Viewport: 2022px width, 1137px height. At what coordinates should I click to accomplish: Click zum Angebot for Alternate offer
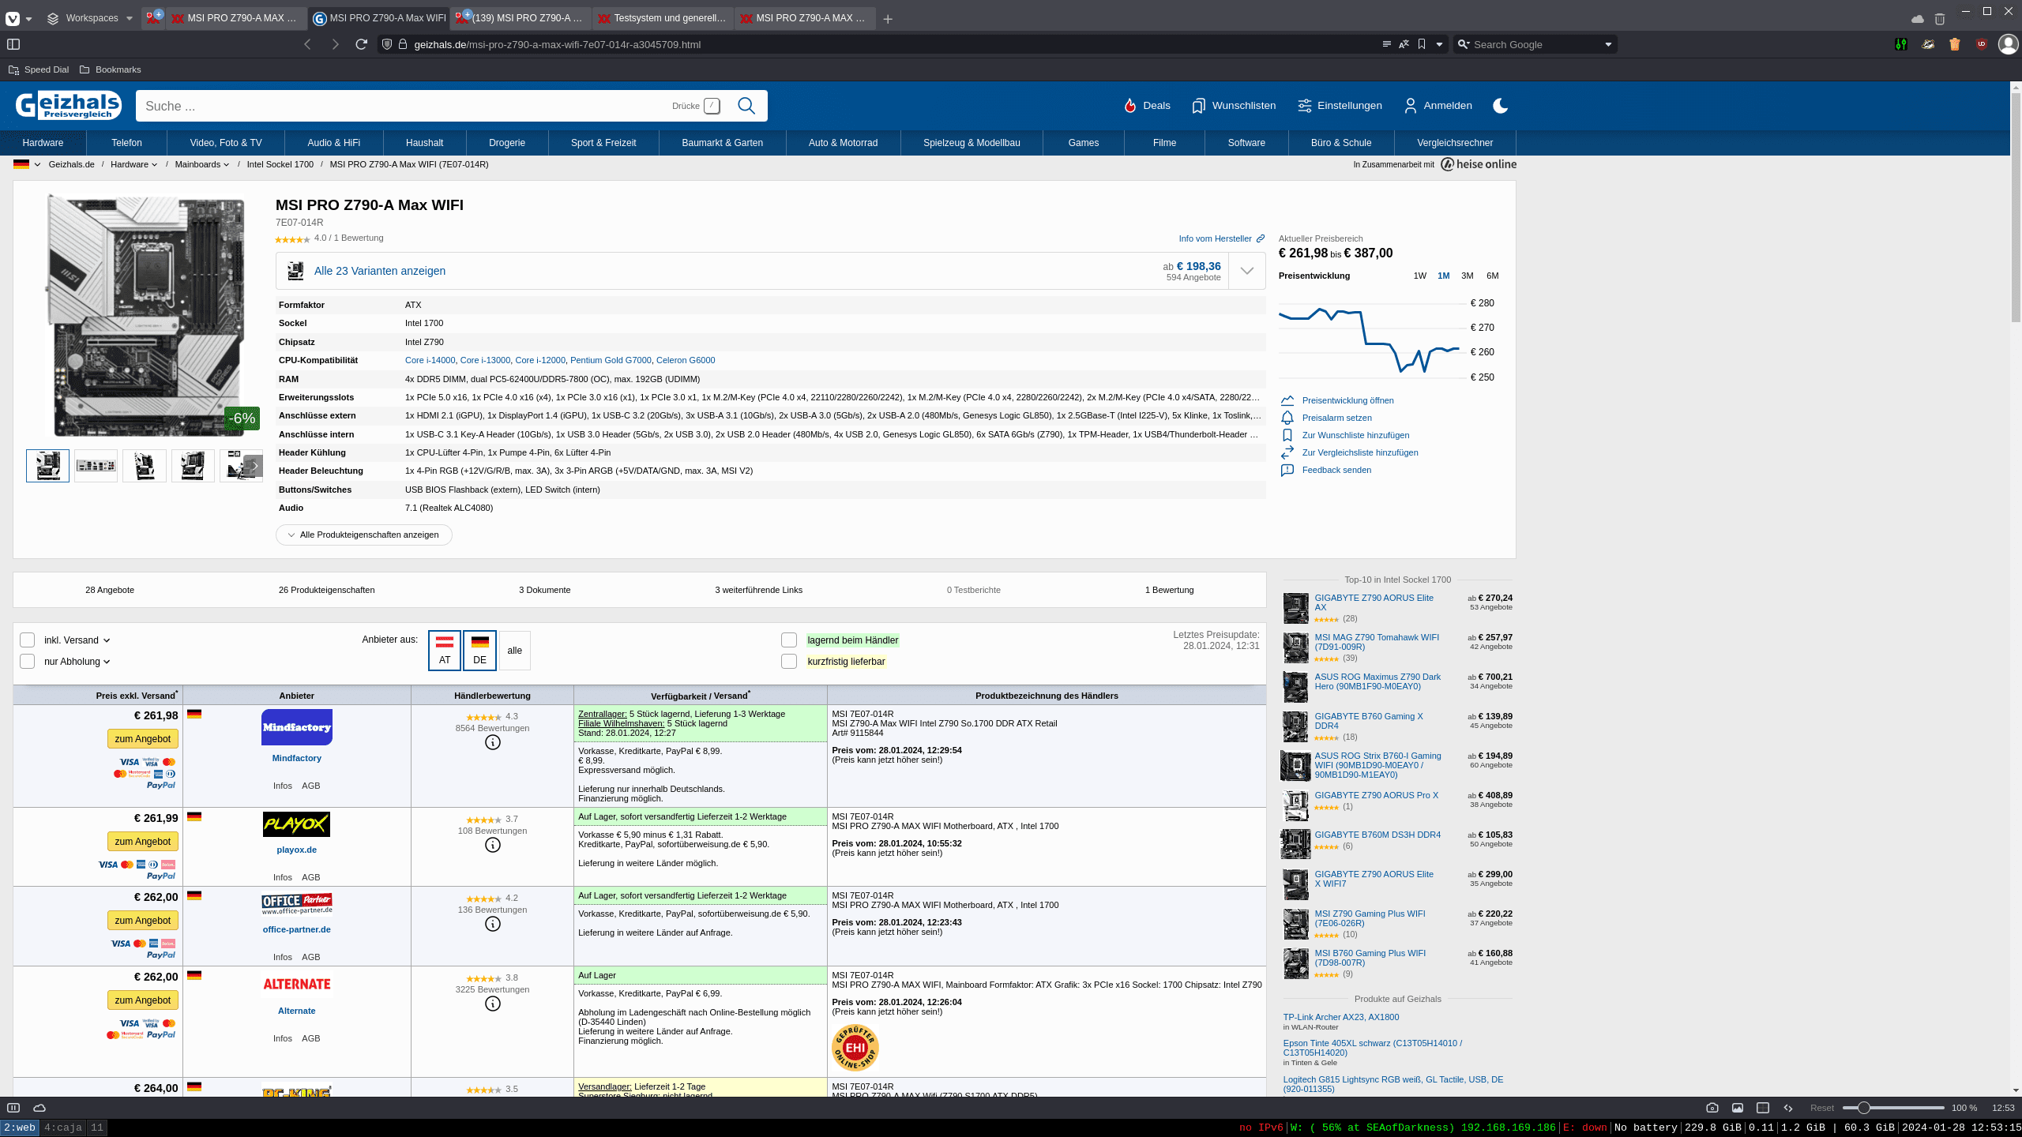click(143, 1000)
